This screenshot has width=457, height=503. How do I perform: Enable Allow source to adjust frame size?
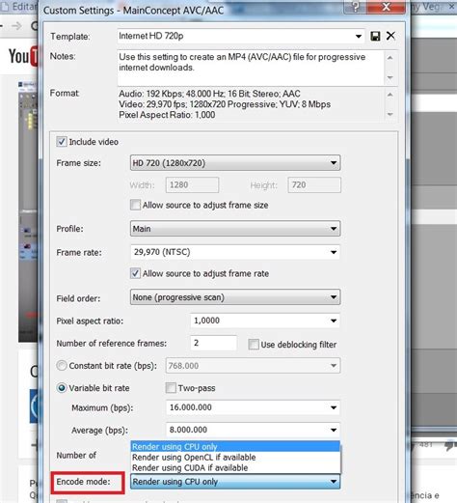point(135,205)
